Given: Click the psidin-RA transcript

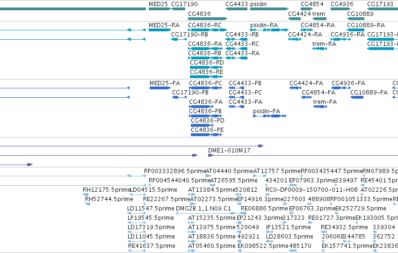Looking at the screenshot, I should click(x=264, y=25).
